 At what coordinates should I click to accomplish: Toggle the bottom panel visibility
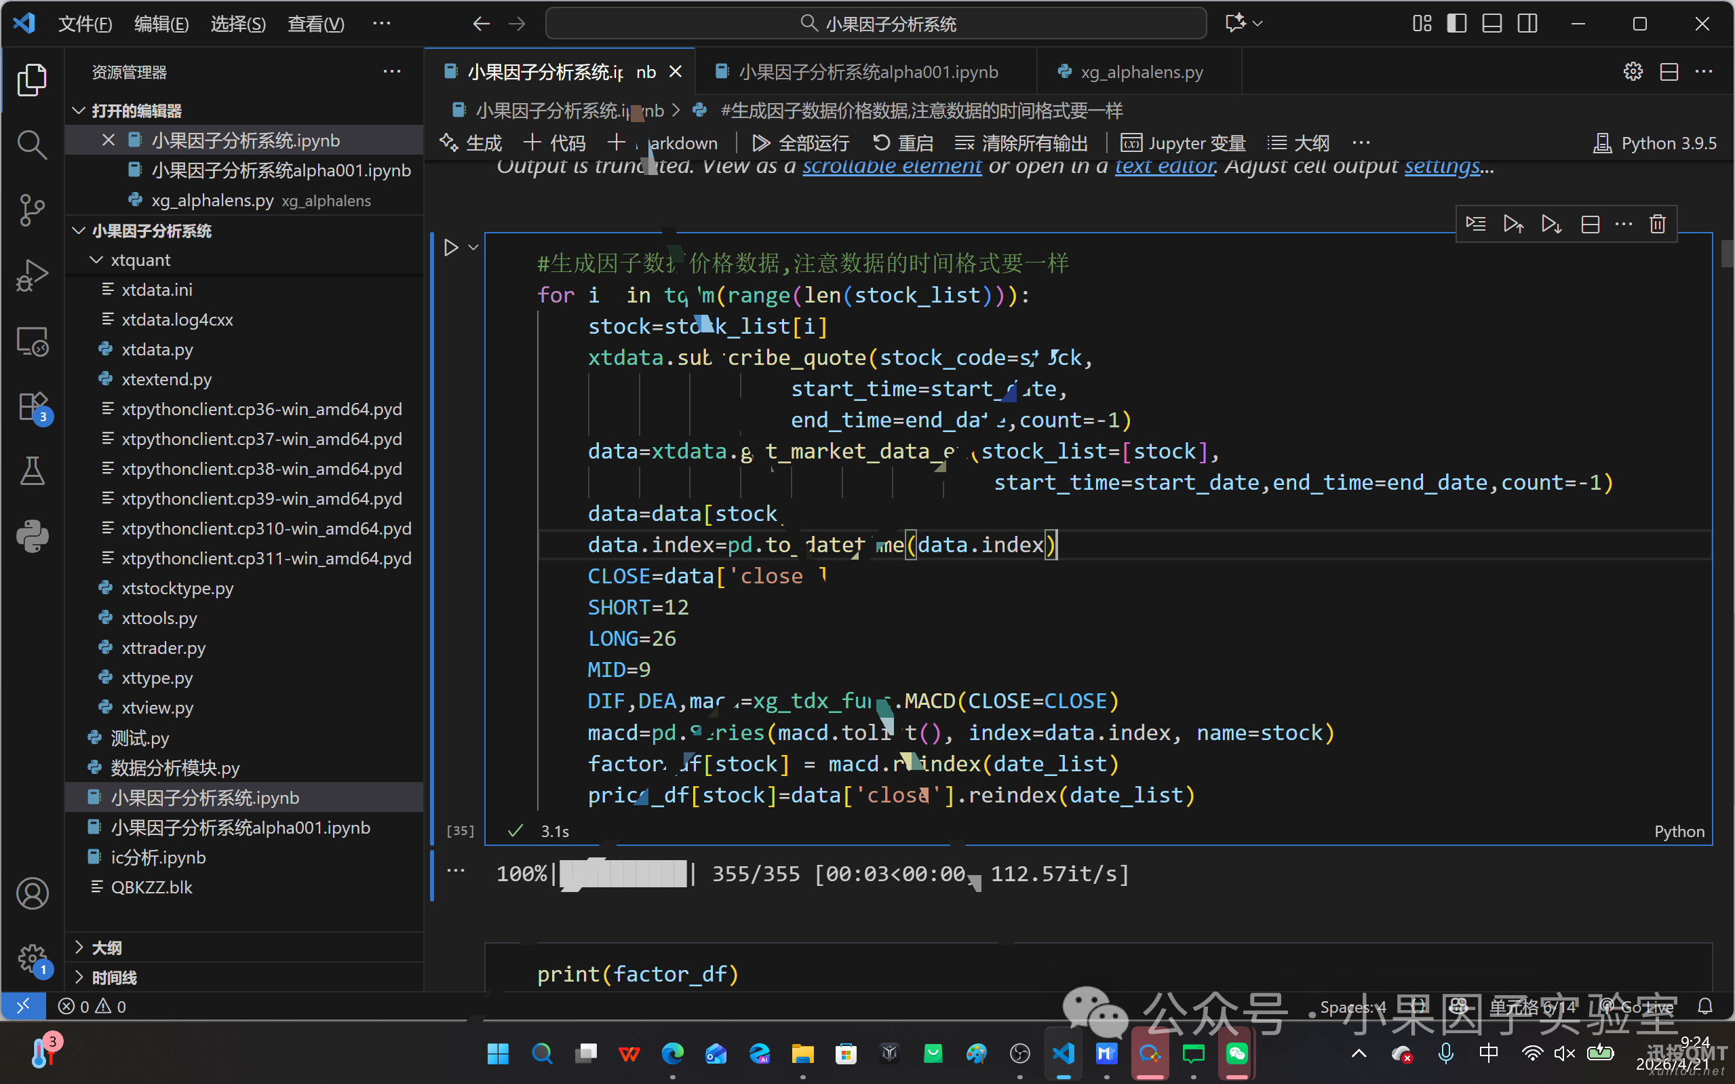(x=1492, y=24)
